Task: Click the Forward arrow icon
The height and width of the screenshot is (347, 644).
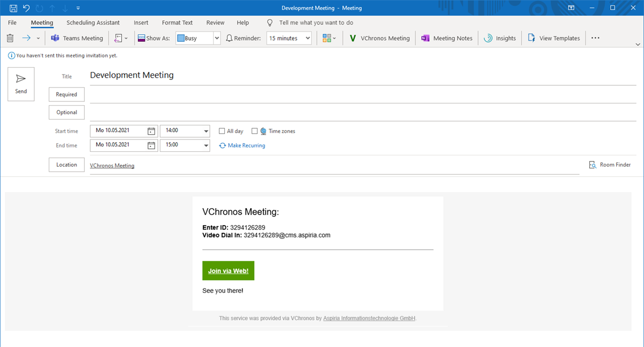Action: (26, 38)
